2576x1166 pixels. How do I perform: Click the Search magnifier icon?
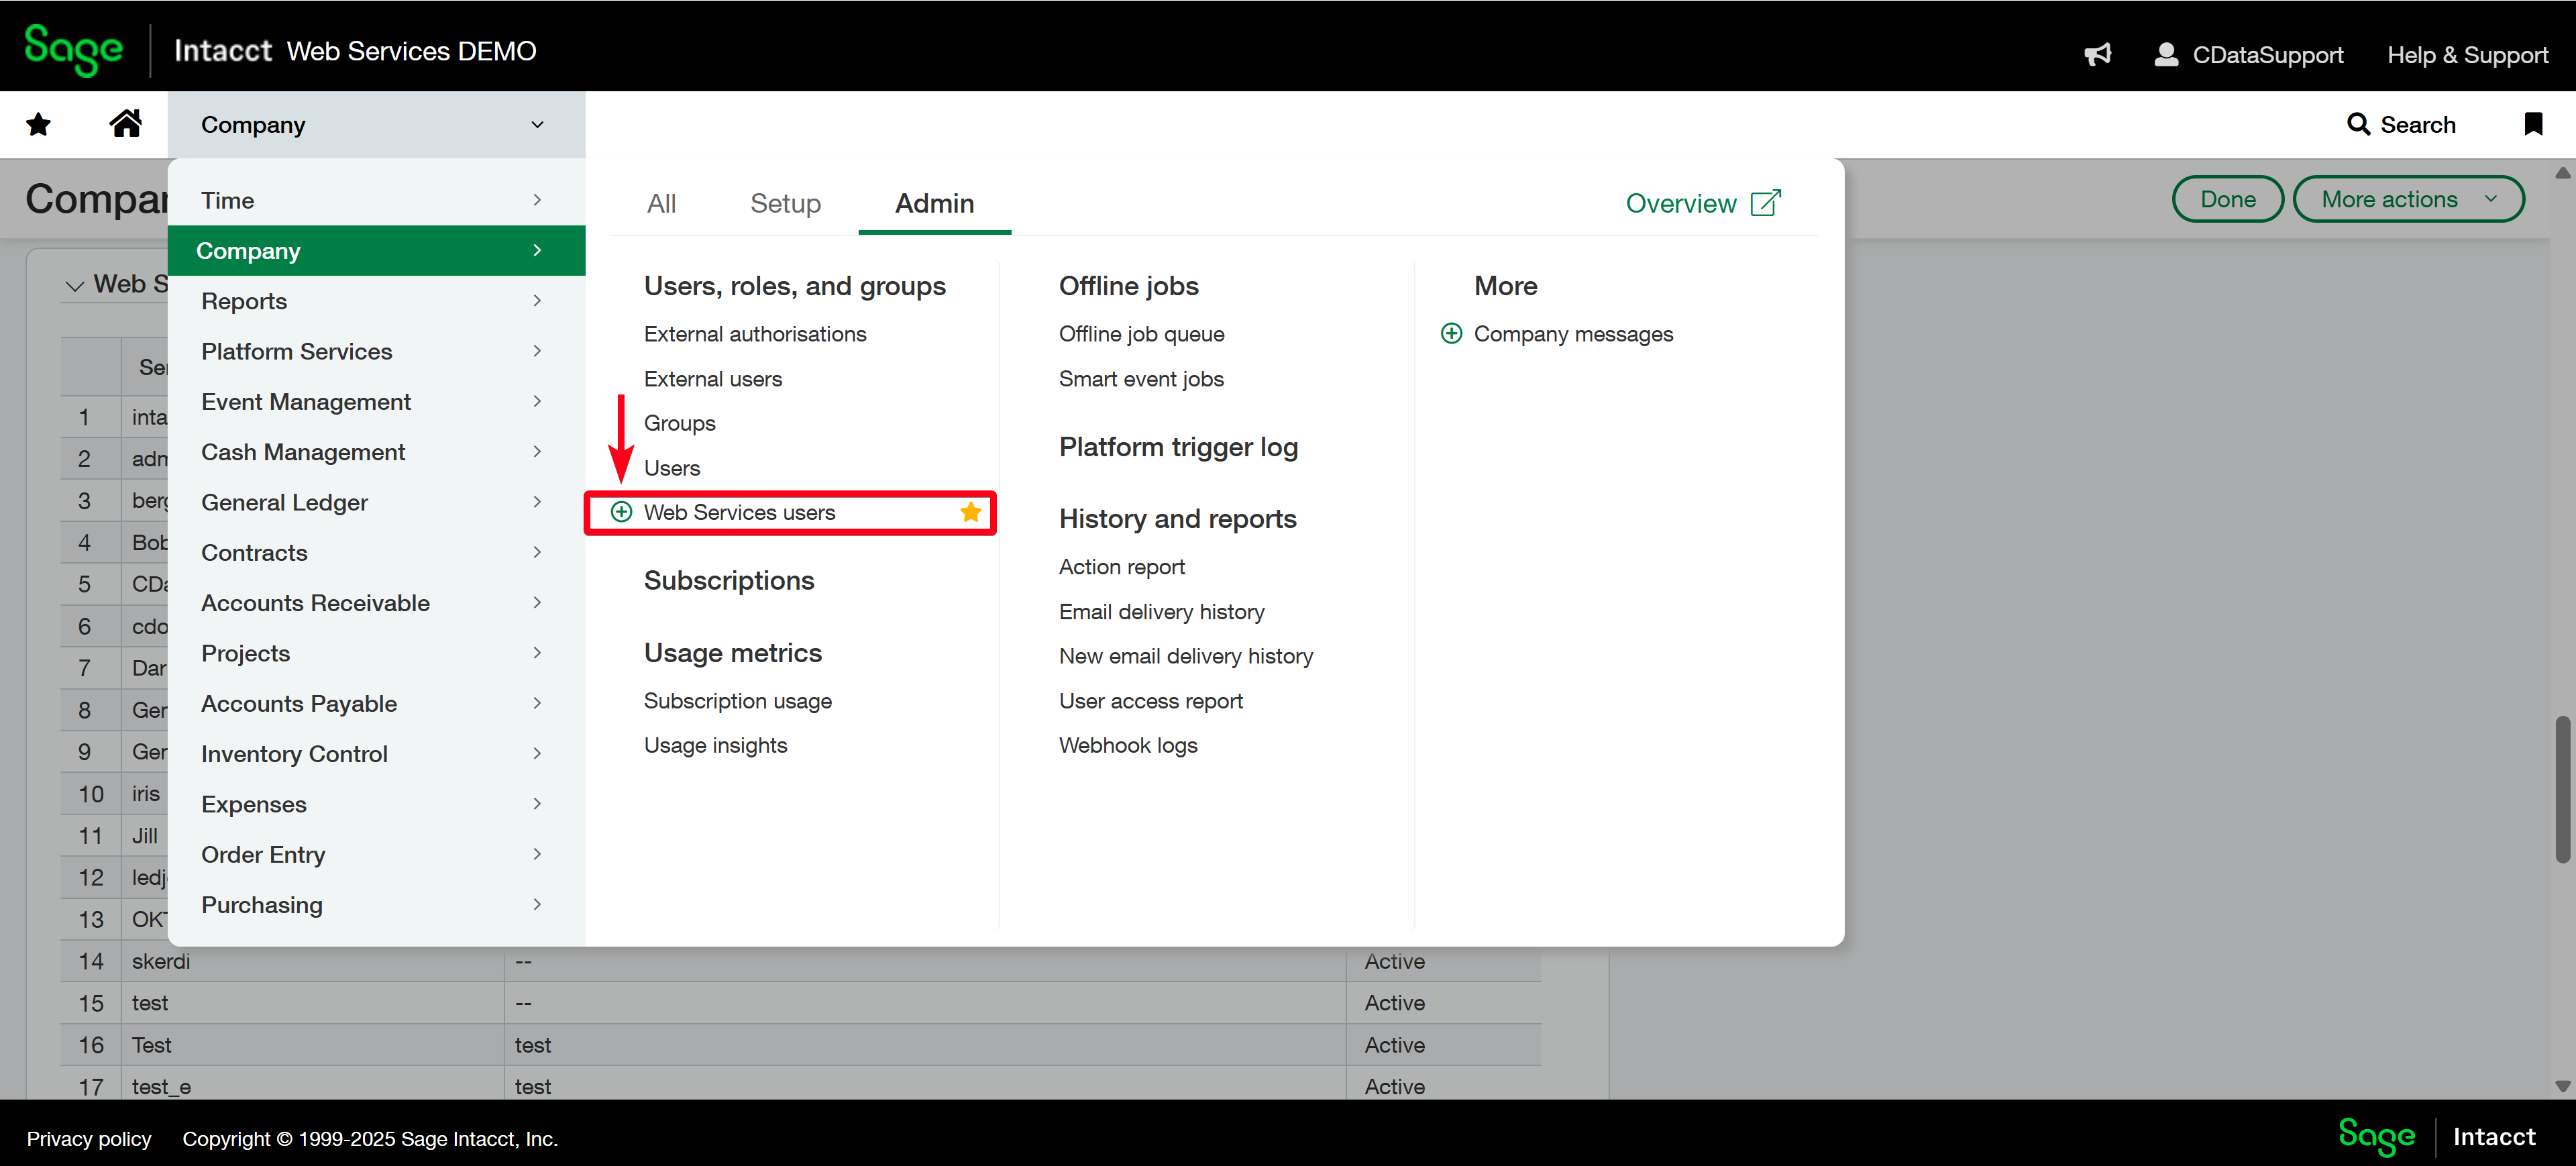coord(2358,124)
